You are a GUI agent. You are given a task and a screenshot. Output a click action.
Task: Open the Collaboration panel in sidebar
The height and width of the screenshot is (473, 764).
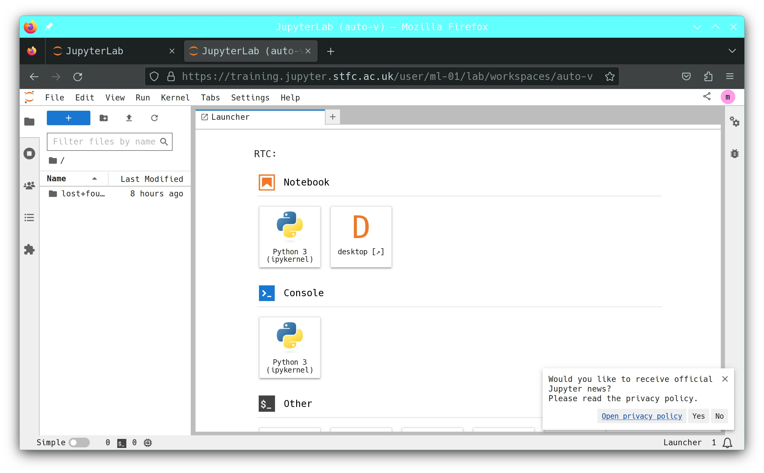point(29,186)
